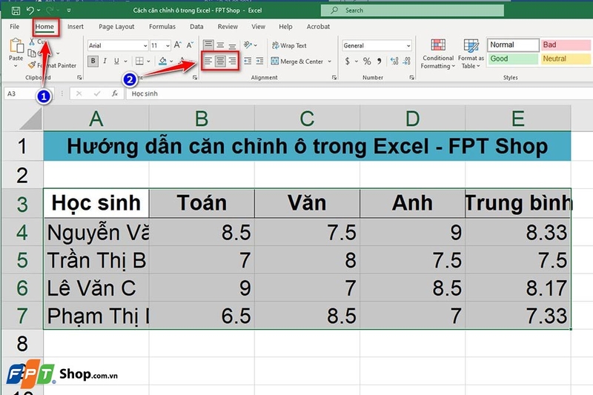Screen dimensions: 593x395
Task: Expand the Borders dropdown arrow
Action: [148, 62]
